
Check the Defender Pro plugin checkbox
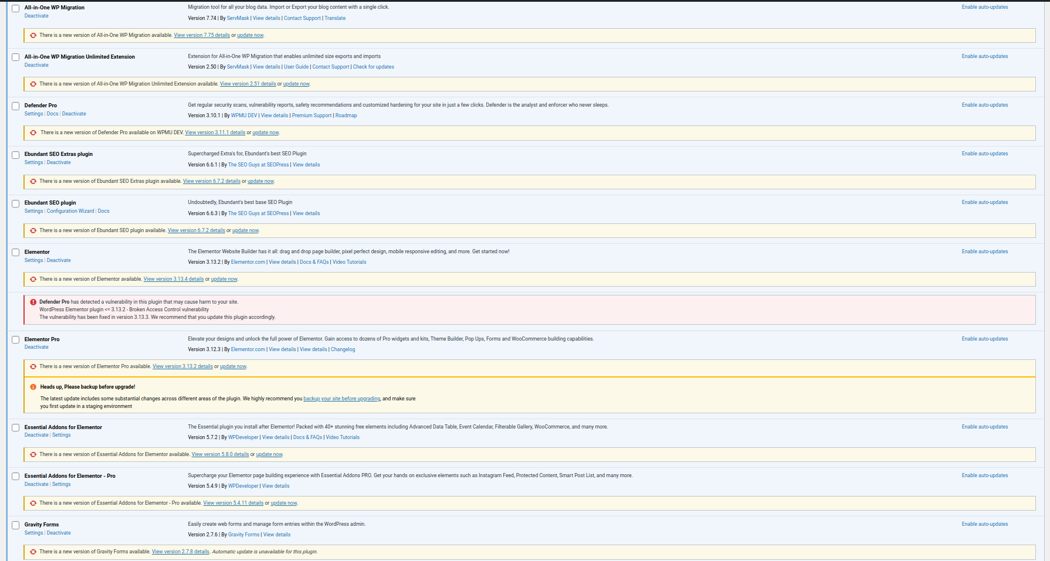click(16, 106)
